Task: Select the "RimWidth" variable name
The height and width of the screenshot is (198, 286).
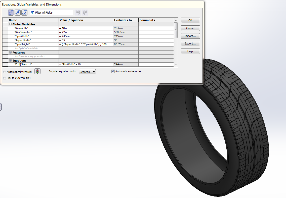Action: 21,28
